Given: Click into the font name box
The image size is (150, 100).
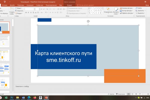Looking at the screenshot, I should (30, 9).
